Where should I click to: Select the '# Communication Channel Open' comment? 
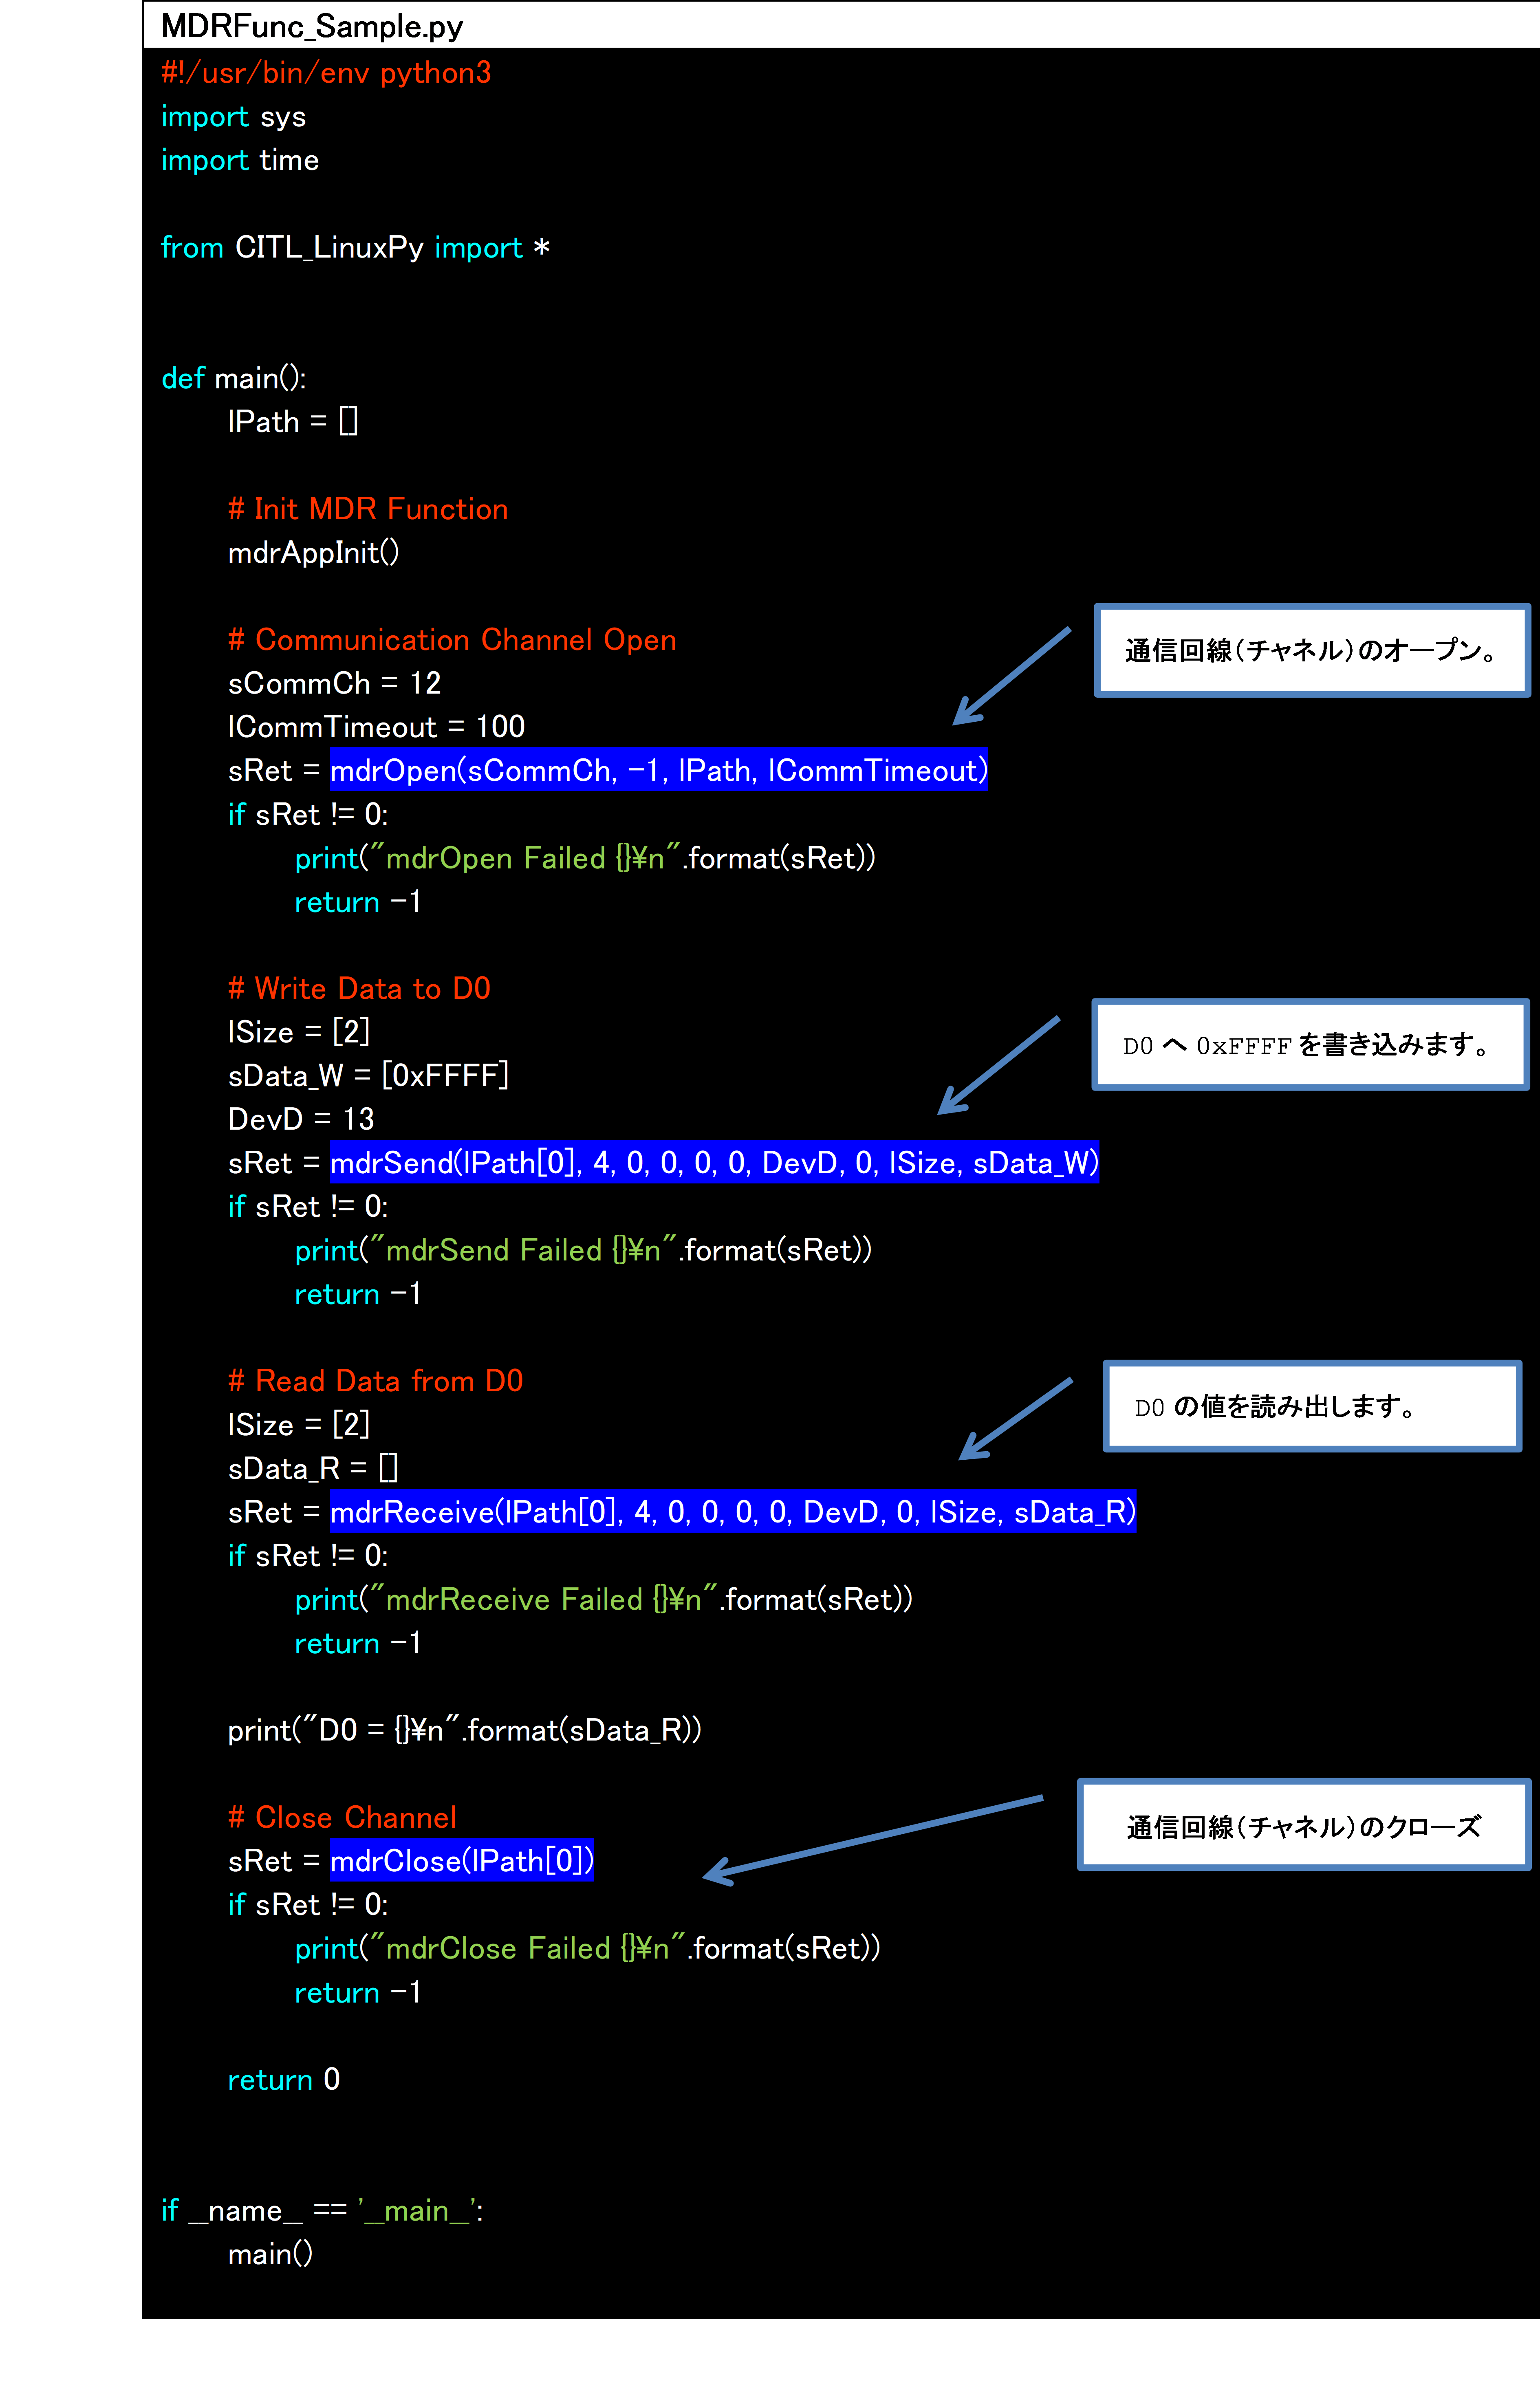pyautogui.click(x=452, y=639)
